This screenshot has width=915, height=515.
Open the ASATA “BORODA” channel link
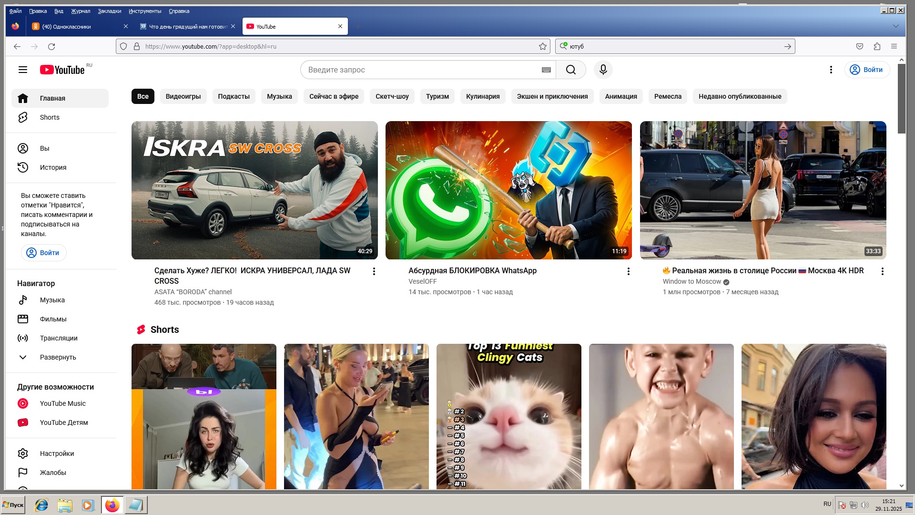[x=193, y=292]
